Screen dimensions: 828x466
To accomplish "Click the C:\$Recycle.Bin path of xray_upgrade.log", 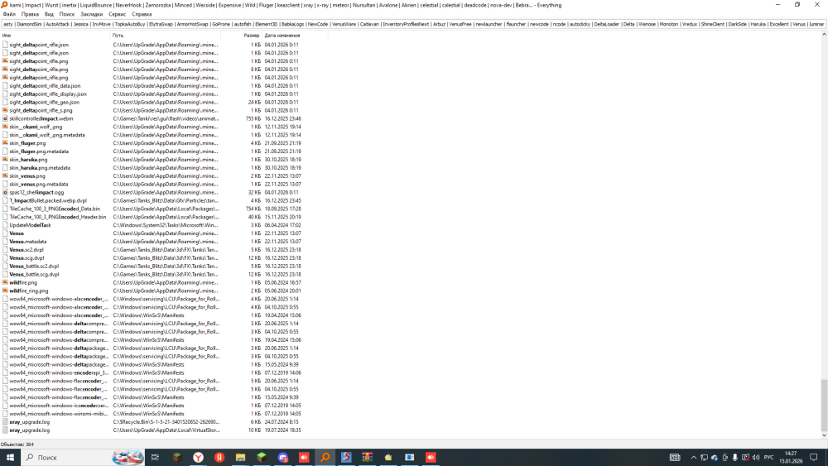I will click(166, 422).
